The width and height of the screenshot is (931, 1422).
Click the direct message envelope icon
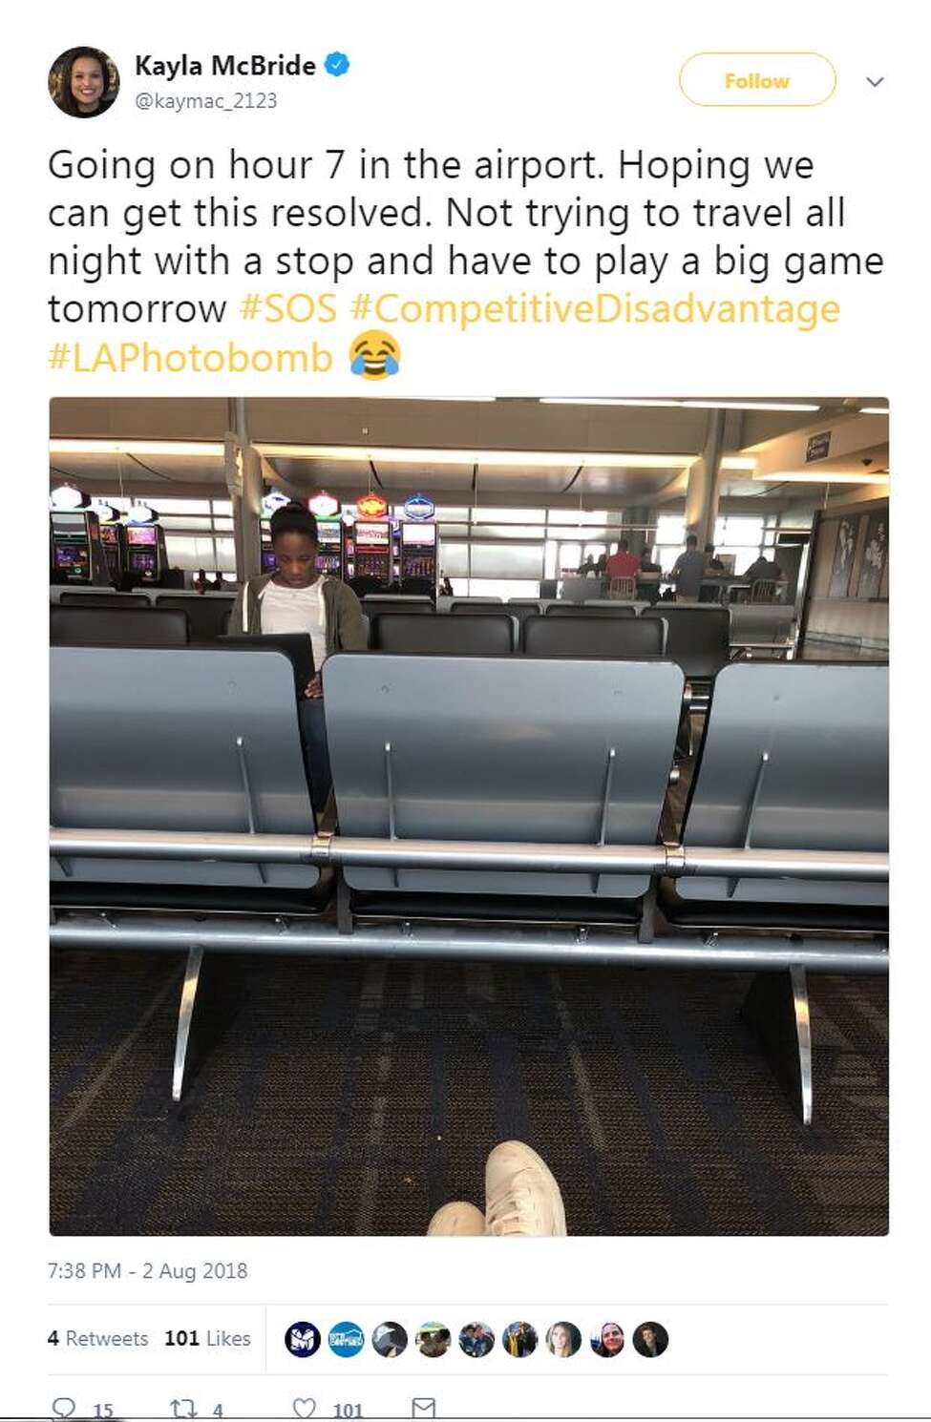click(x=423, y=1408)
